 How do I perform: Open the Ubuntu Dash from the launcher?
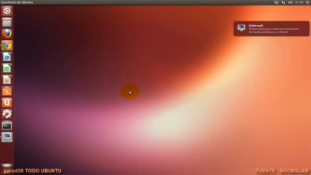point(7,11)
